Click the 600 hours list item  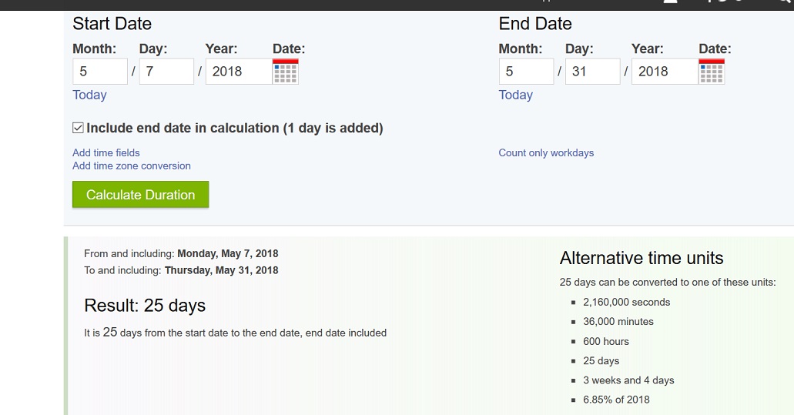605,342
